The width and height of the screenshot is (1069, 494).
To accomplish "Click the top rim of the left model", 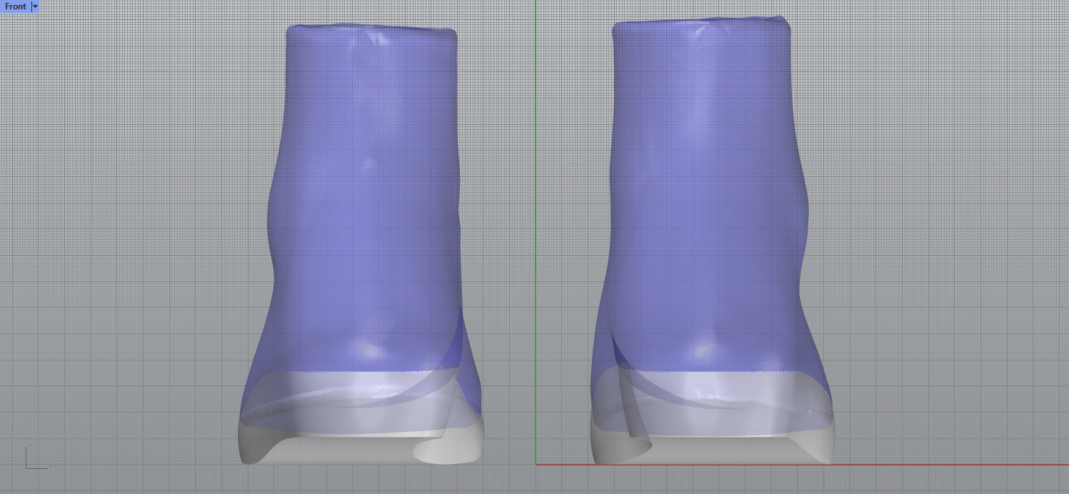I will click(x=371, y=29).
